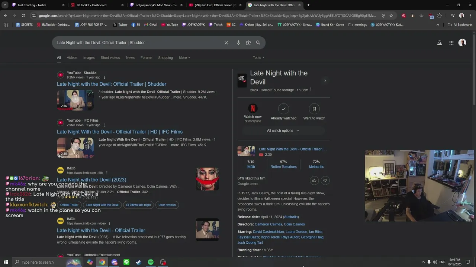Click the magnifier search submit icon
Screen dimensions: 476x267
tap(258, 43)
